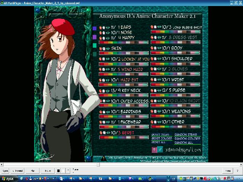Click the RESET COLORS link

coord(162,139)
